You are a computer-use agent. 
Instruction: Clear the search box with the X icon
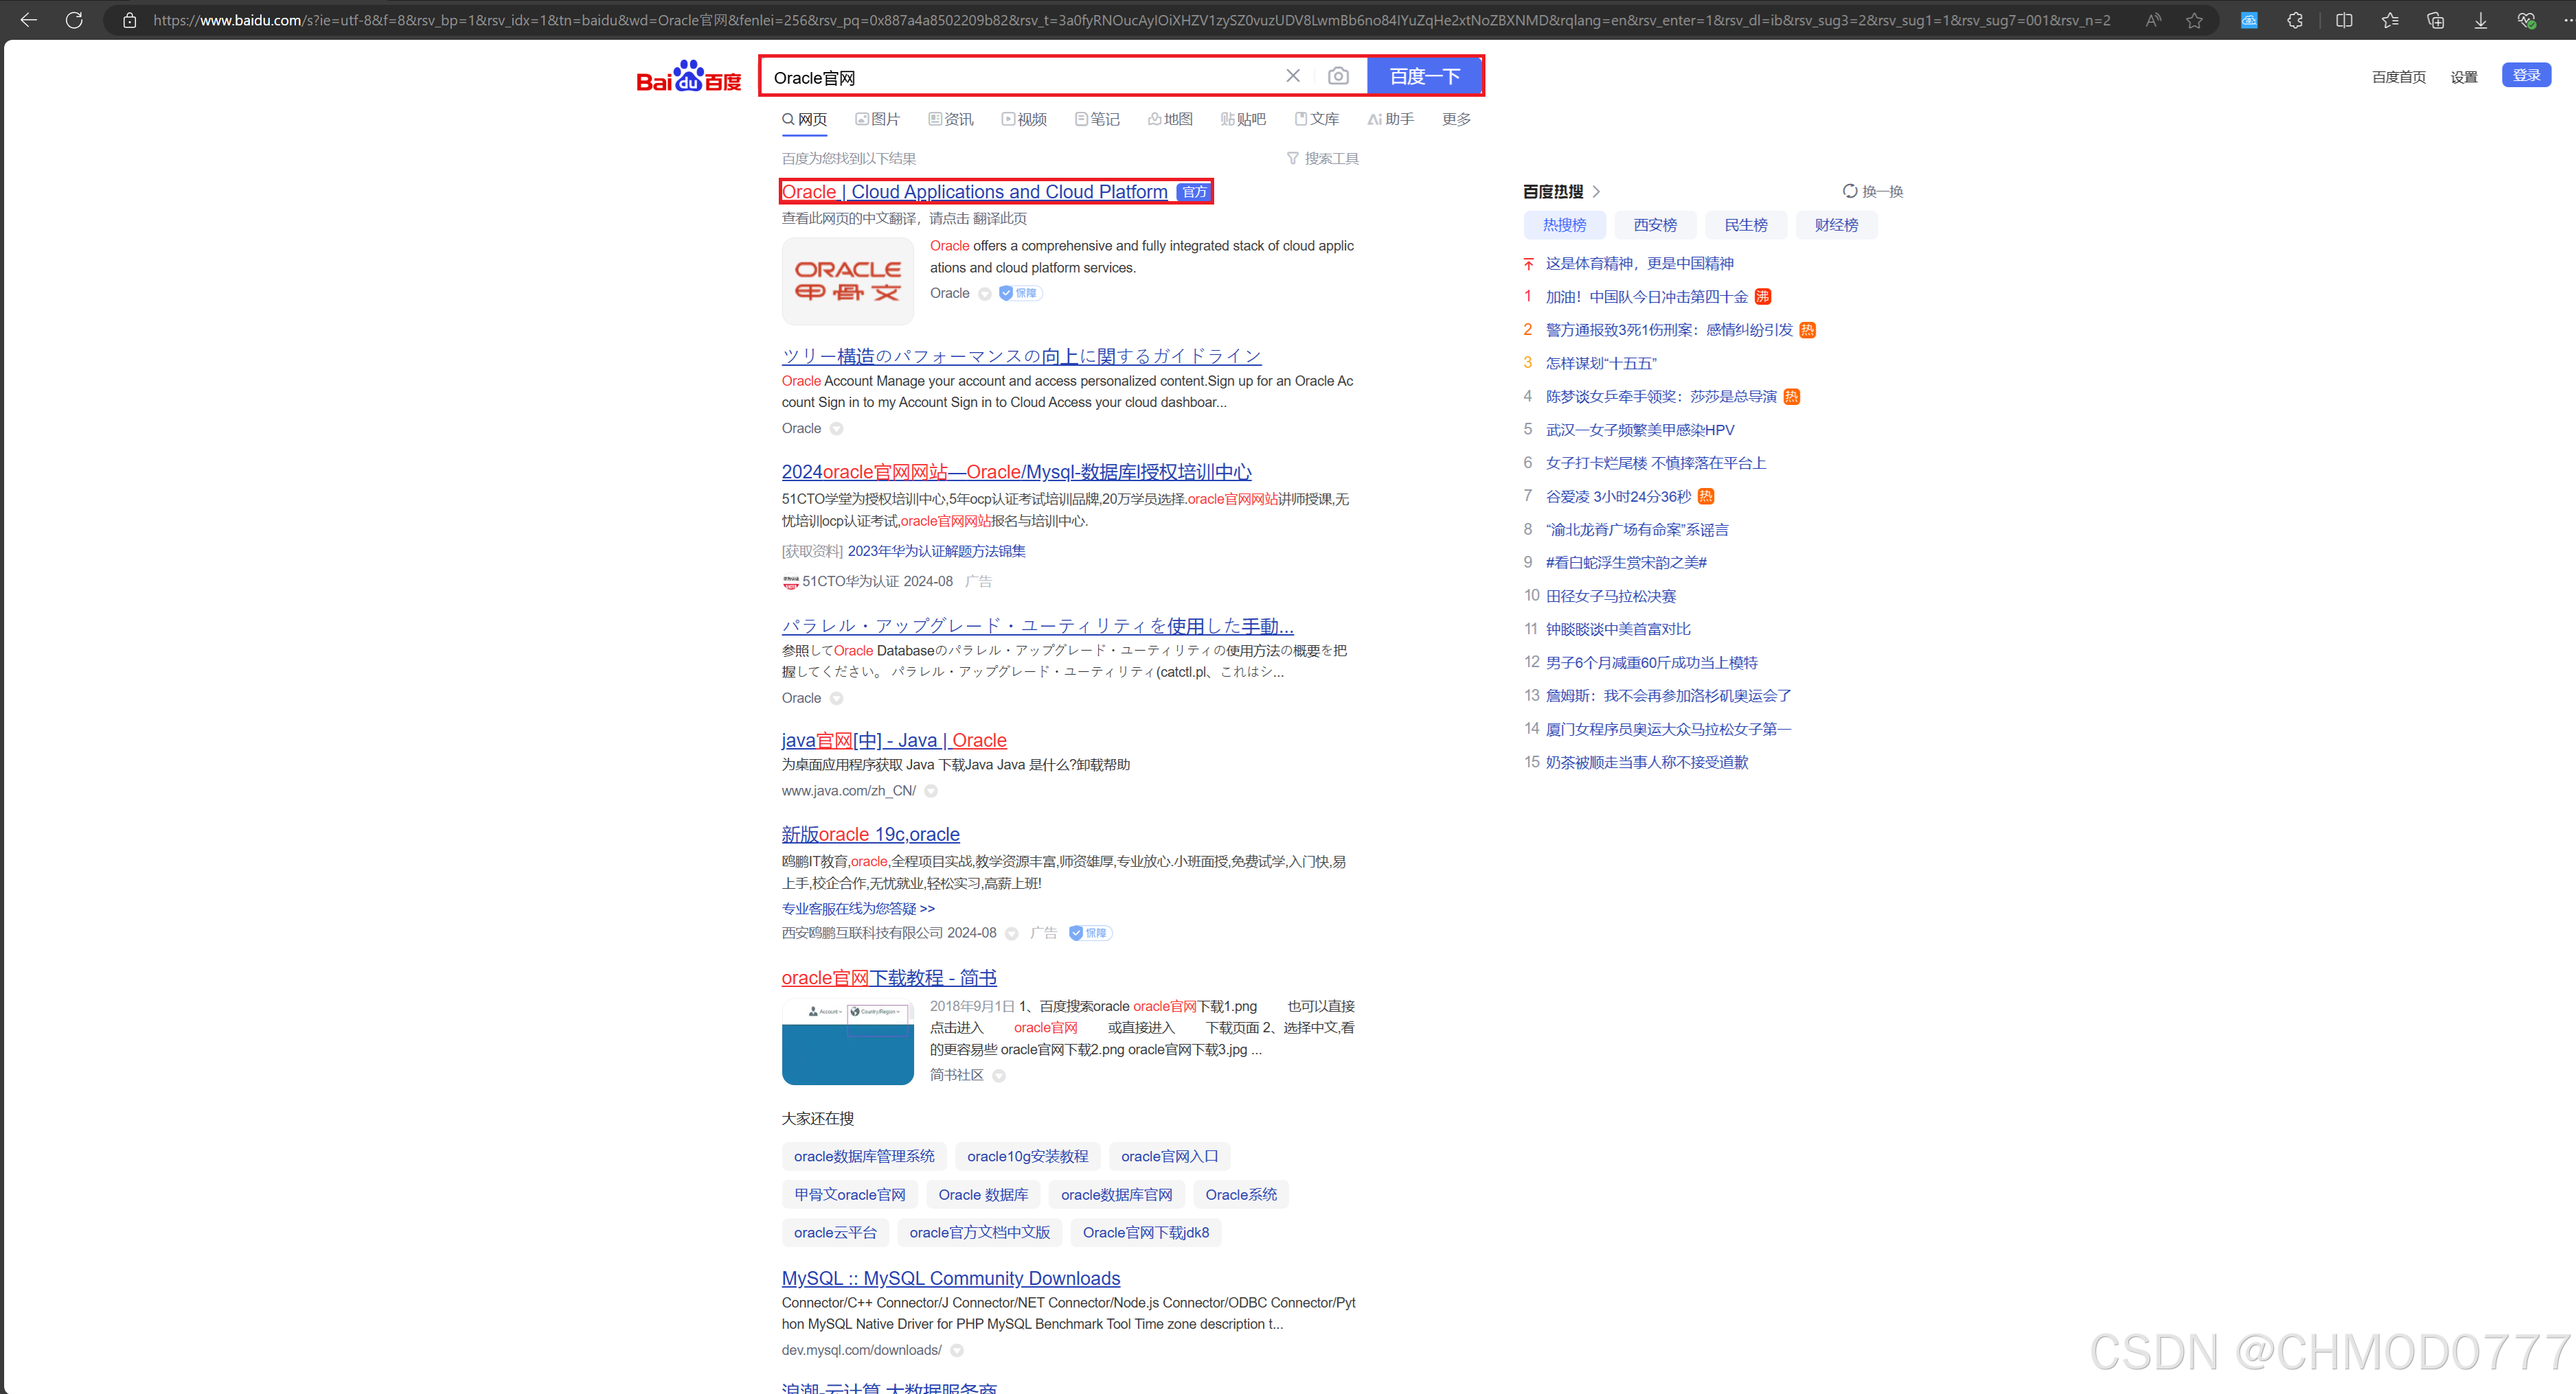1292,77
